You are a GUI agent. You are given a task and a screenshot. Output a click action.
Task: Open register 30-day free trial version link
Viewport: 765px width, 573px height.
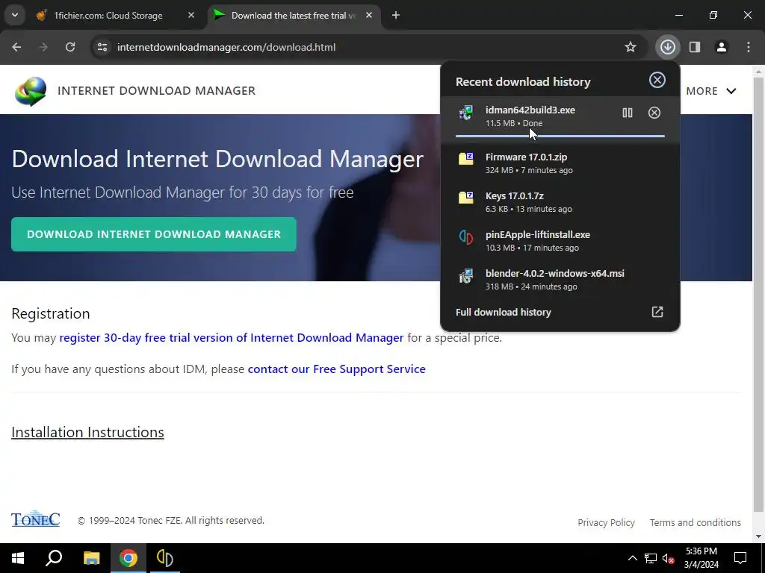[232, 338]
